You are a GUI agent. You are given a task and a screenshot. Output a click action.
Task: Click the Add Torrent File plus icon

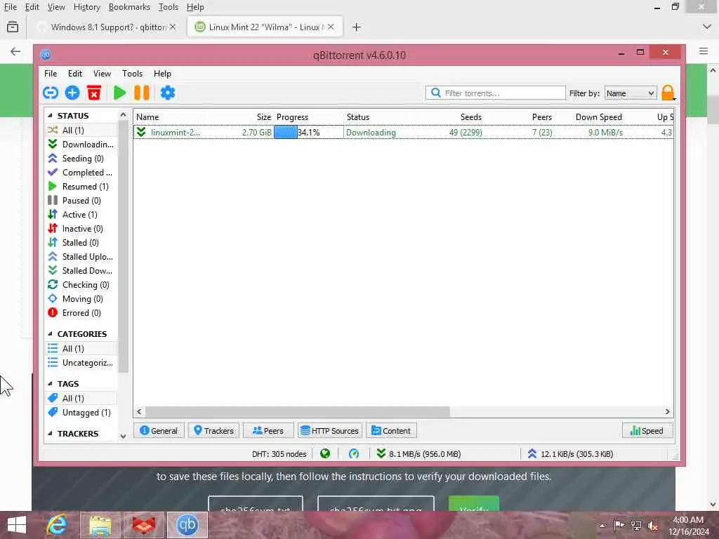click(72, 93)
